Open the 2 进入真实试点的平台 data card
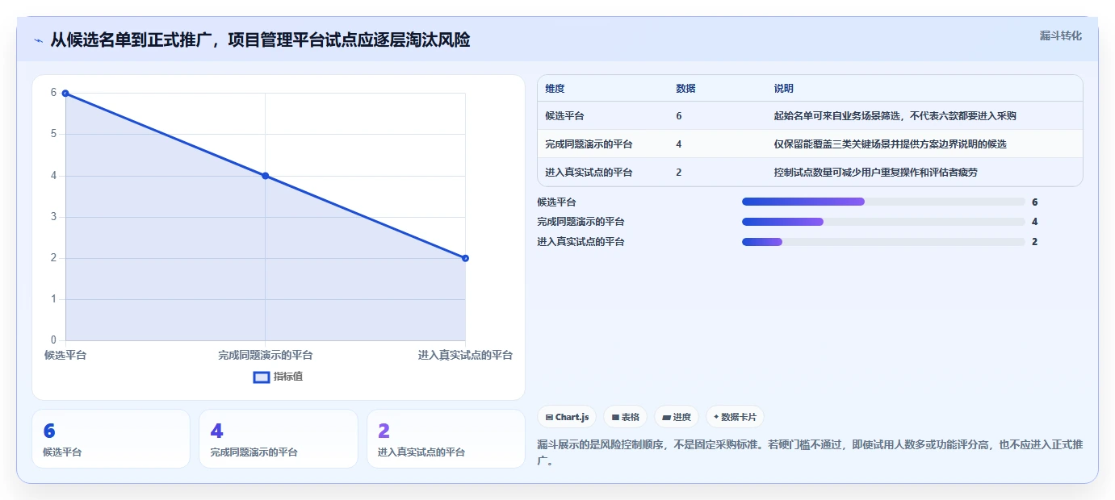Viewport: 1115px width, 500px height. pos(446,439)
